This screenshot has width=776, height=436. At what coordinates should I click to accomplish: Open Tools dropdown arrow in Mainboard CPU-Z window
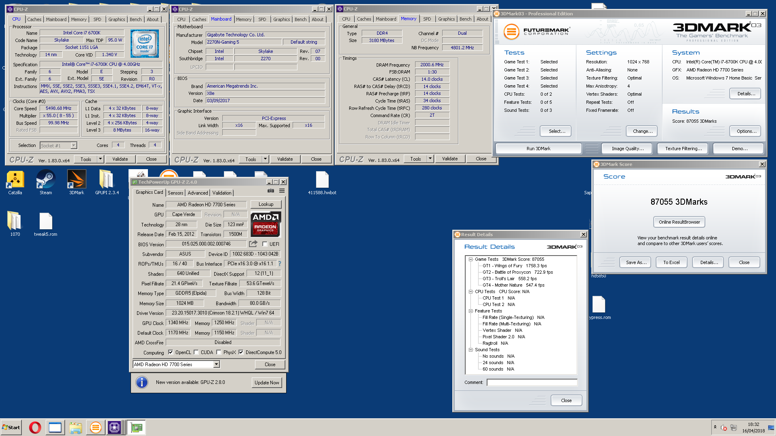[x=265, y=159]
